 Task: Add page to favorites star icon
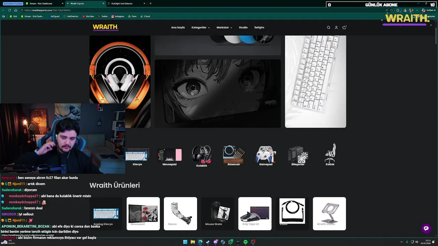(392, 10)
